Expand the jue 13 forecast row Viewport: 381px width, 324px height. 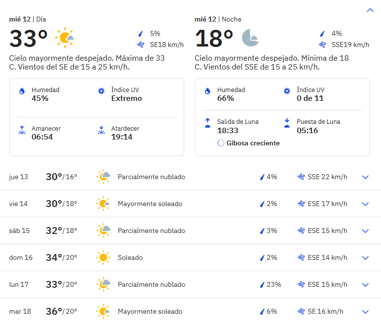pyautogui.click(x=365, y=177)
